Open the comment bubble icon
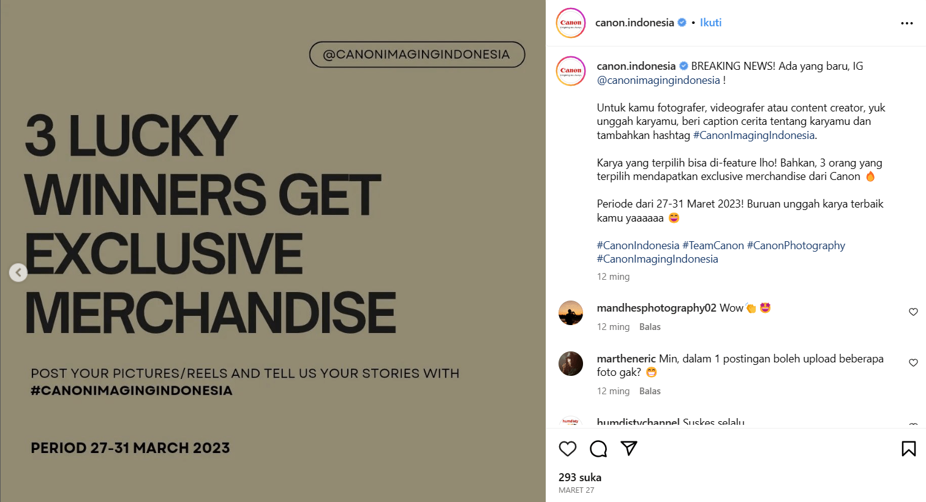 click(598, 449)
